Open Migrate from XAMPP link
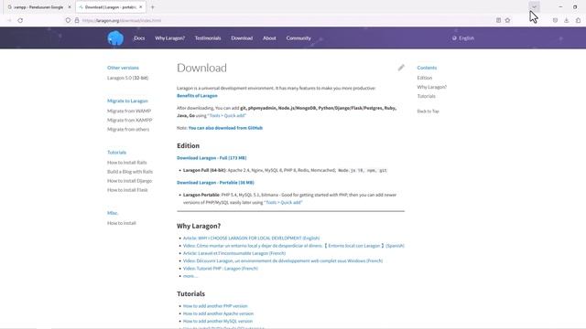The height and width of the screenshot is (329, 586). [130, 120]
